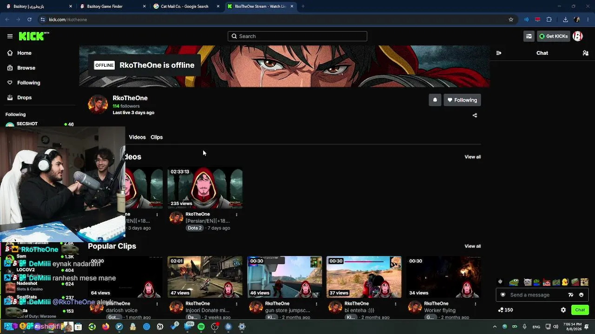Open chat settings gear icon
Viewport: 595px width, 334px height.
563,310
